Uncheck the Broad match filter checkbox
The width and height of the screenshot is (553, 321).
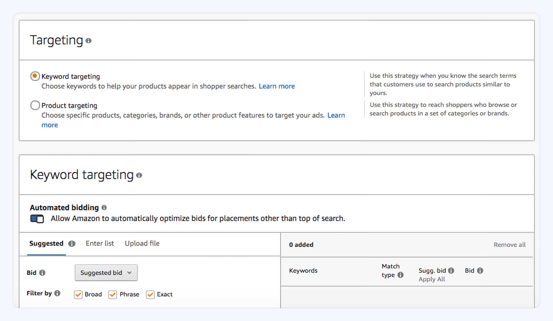click(x=78, y=294)
